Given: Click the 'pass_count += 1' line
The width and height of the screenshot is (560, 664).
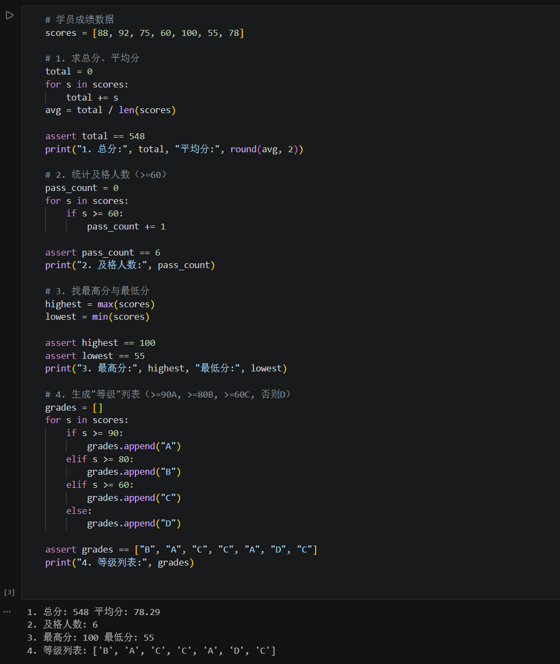Looking at the screenshot, I should pos(126,226).
